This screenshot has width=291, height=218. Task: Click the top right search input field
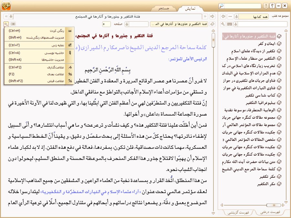(x=242, y=6)
